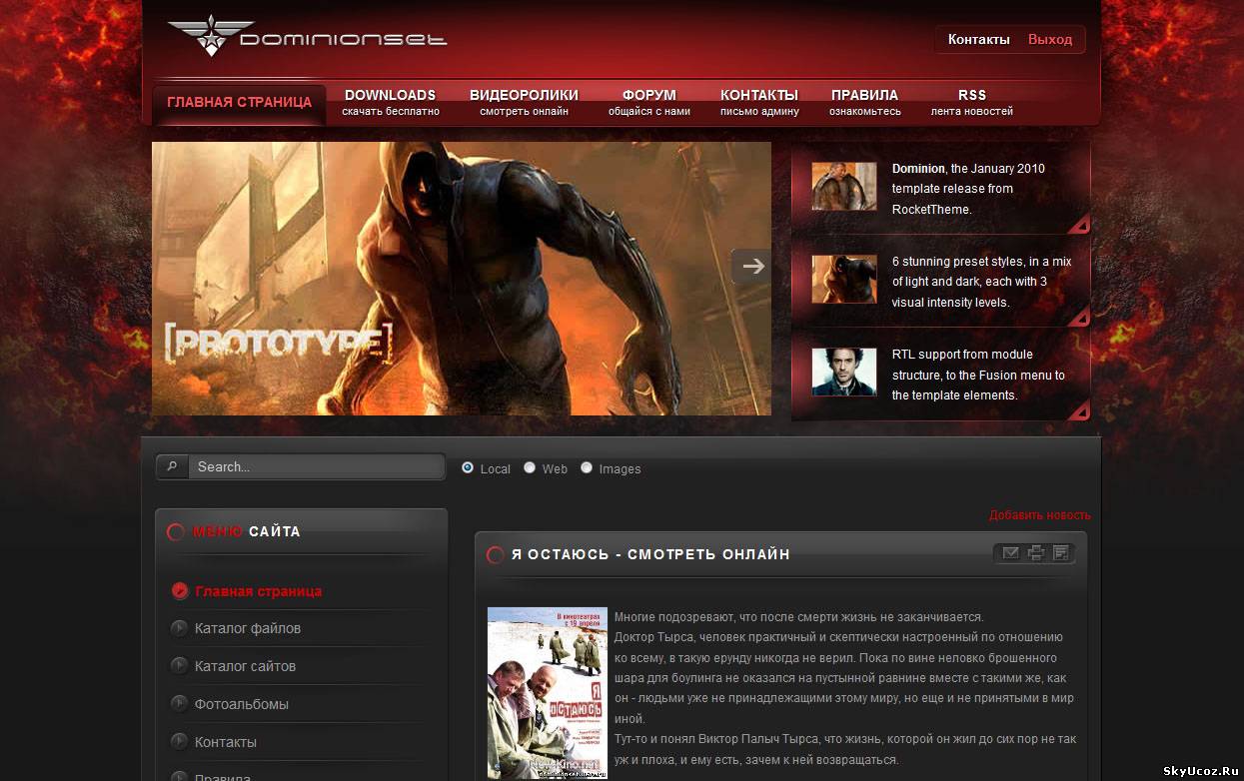This screenshot has width=1244, height=781.
Task: Expand the RTL support panel
Action: (x=1078, y=410)
